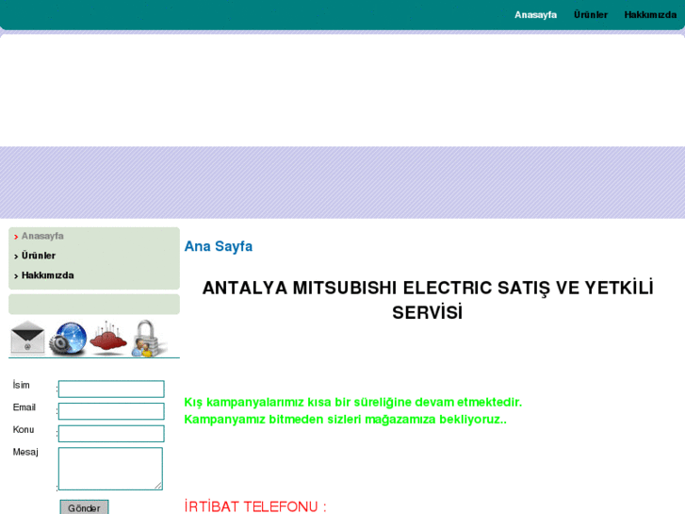Click the İsim form label

(22, 385)
